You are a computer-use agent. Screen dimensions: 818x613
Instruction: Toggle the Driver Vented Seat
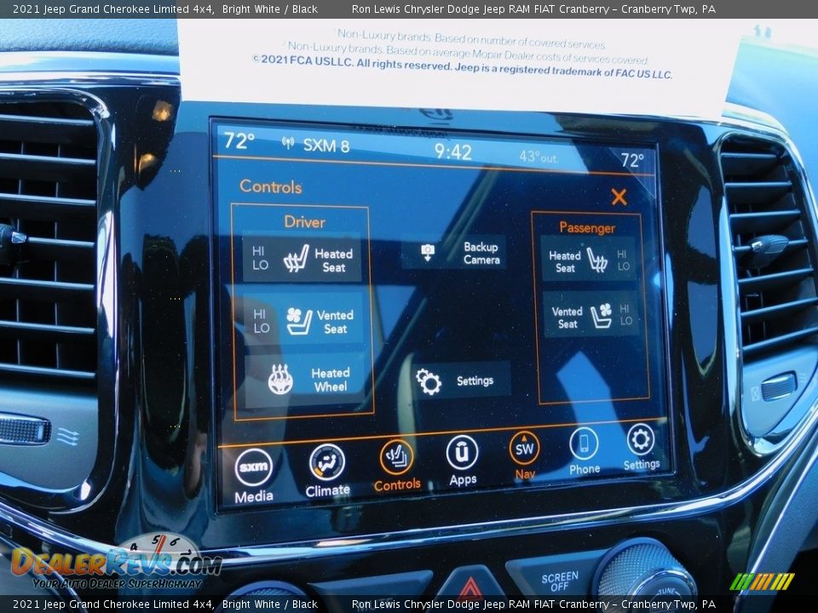303,321
